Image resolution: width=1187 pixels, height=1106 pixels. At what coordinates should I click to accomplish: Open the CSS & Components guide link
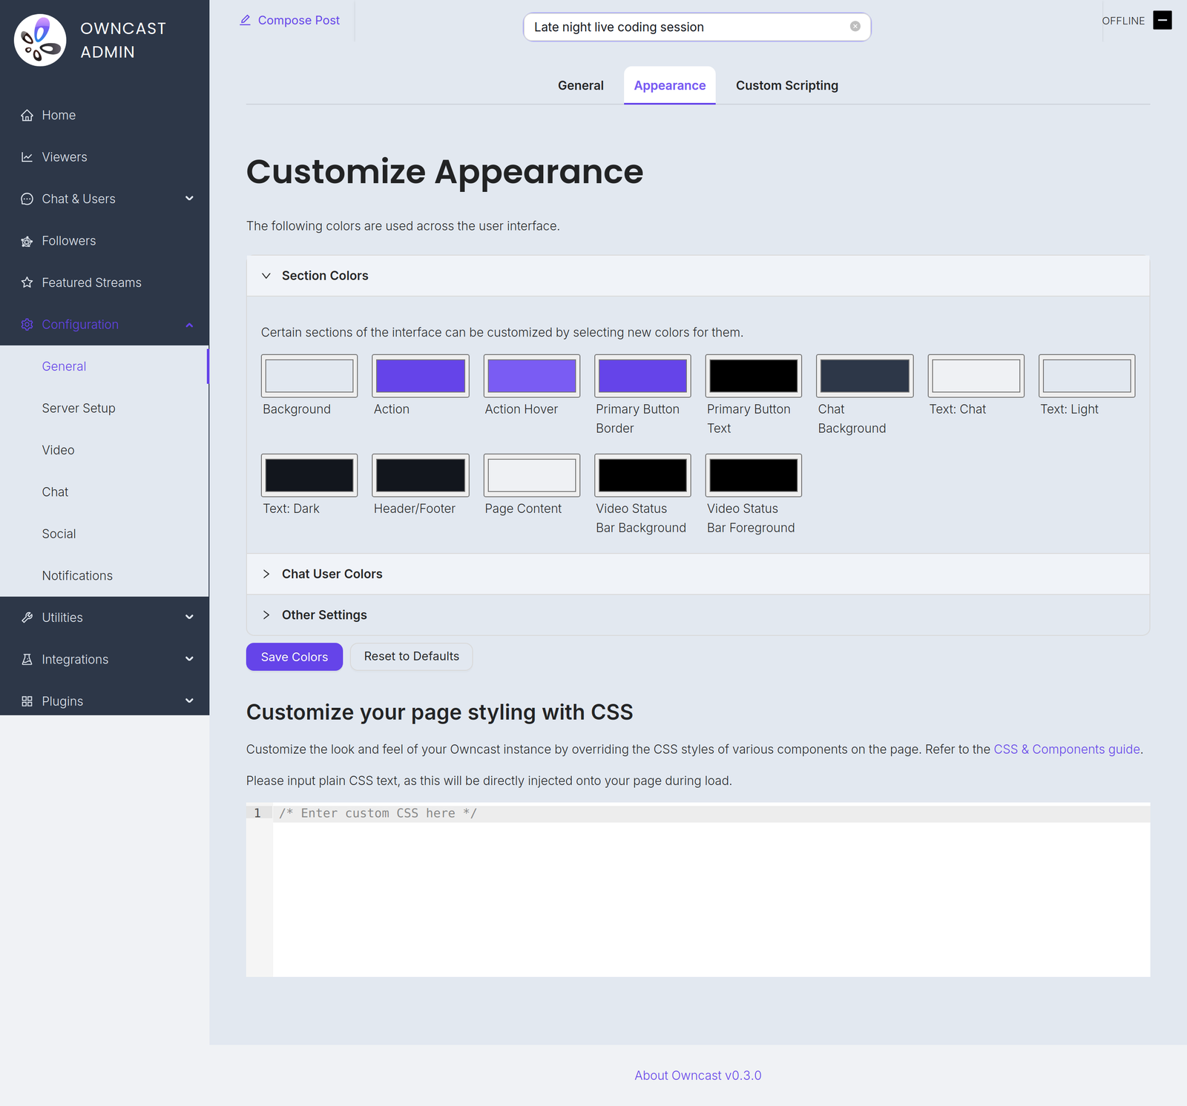[1067, 749]
